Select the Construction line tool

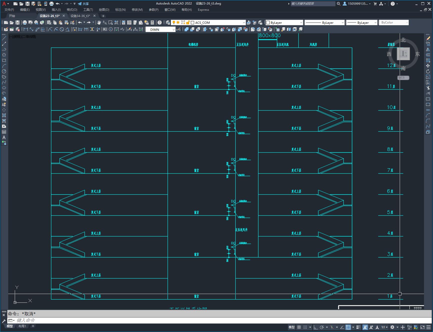(4, 44)
